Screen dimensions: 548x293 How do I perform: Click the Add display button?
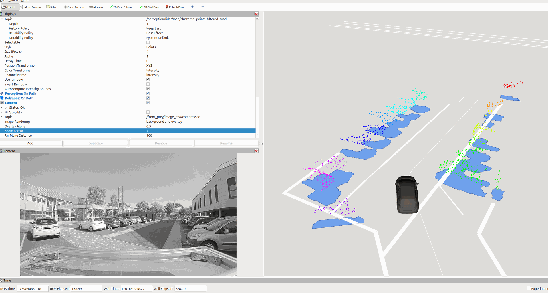coord(31,143)
